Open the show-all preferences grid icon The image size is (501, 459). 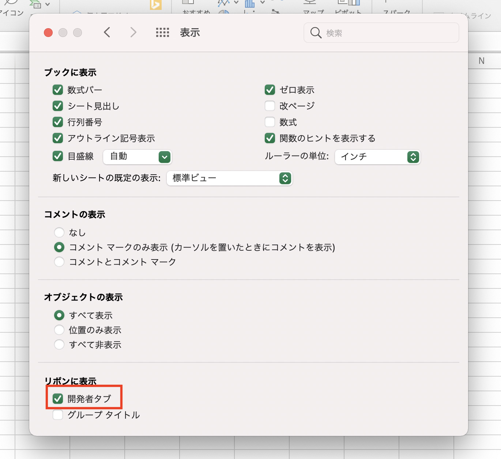[162, 33]
